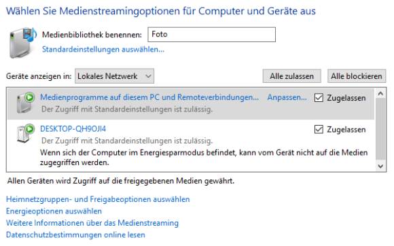Click the Alle zulassen button
394x246 pixels.
[291, 76]
